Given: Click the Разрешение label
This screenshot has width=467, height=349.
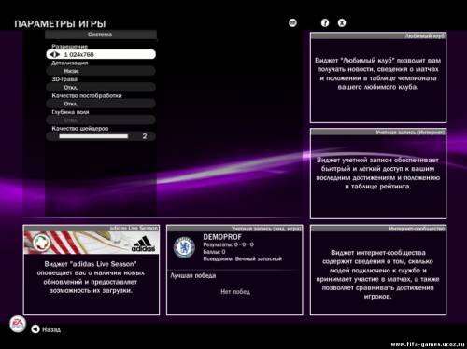Looking at the screenshot, I should [x=69, y=47].
